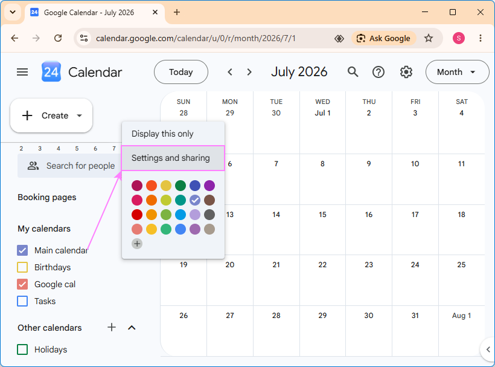Toggle Tasks calendar checkbox
This screenshot has width=495, height=367.
click(22, 301)
